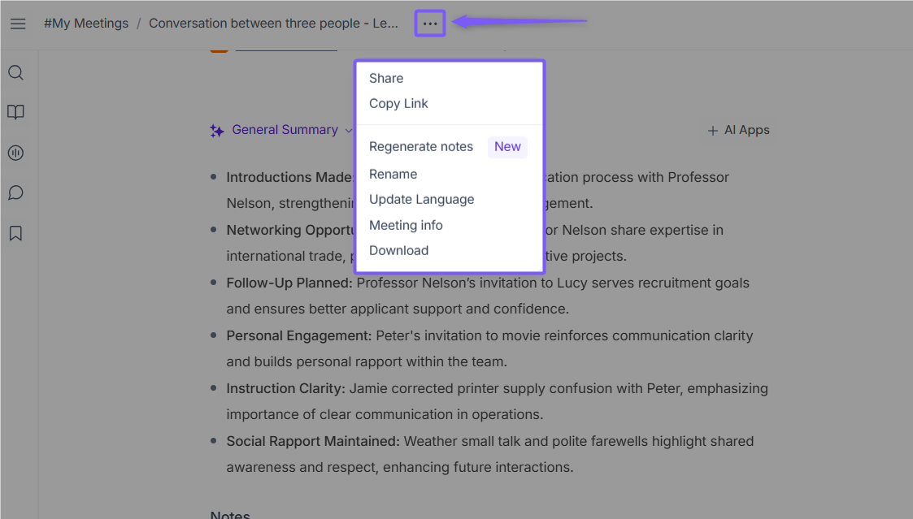This screenshot has width=913, height=519.
Task: Click the AI Apps button label
Action: pos(746,130)
